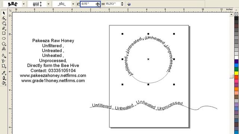239x134 pixels.
Task: Click the vertical scrollbar up arrow
Action: point(232,14)
